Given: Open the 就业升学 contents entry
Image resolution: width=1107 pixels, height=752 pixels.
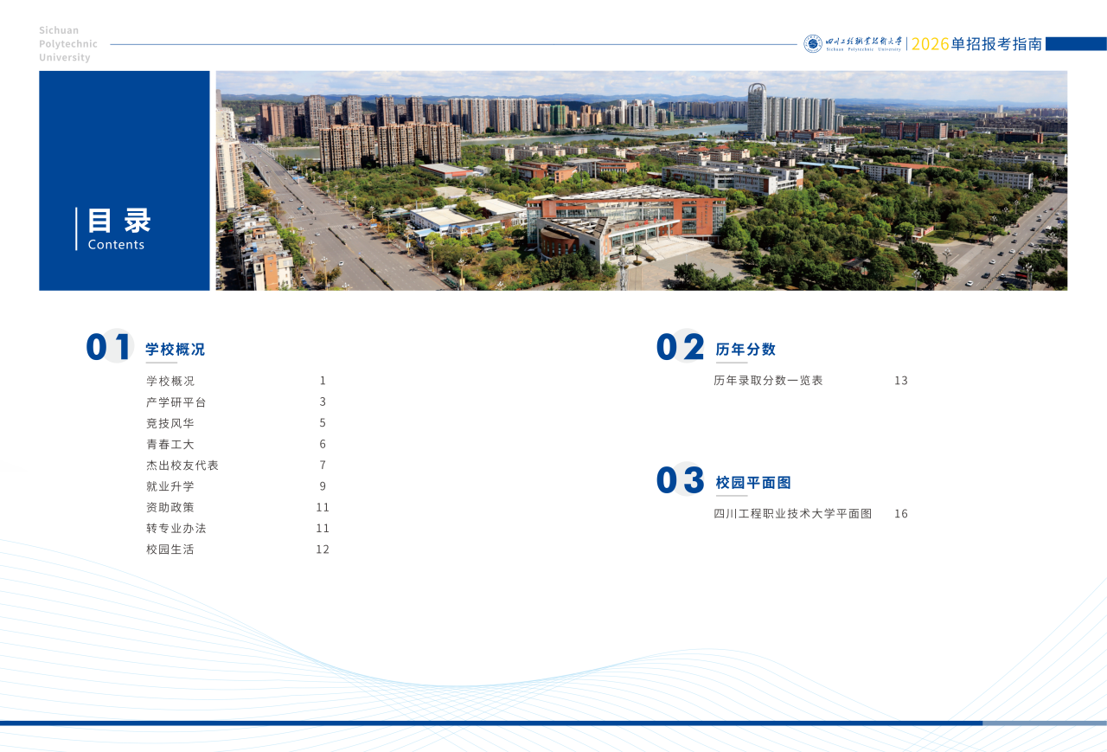Looking at the screenshot, I should click(x=170, y=486).
